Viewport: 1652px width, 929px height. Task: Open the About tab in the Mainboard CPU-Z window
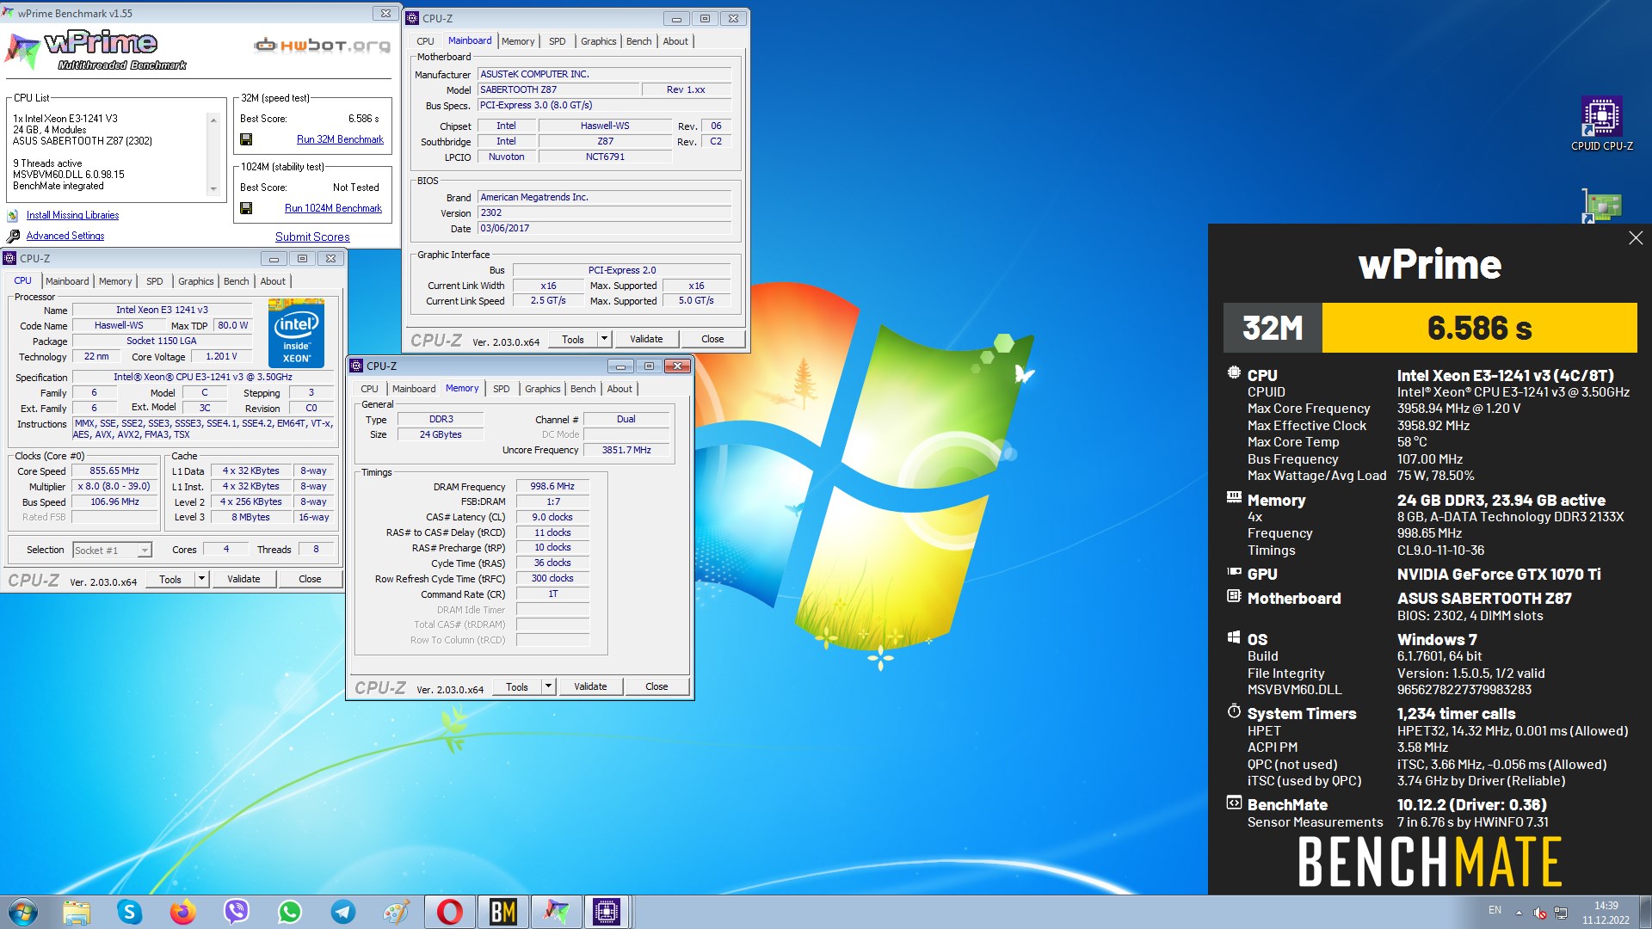675,41
